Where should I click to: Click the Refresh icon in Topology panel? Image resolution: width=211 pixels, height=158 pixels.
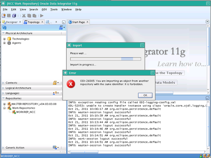(x=4, y=28)
